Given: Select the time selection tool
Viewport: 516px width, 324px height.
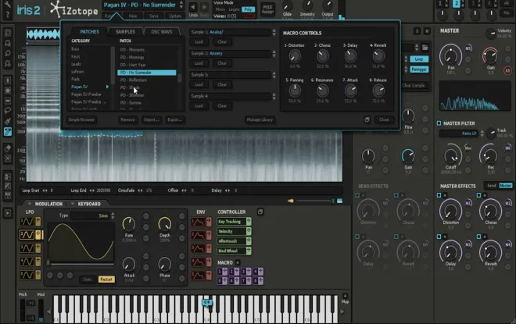Looking at the screenshot, I should [x=8, y=80].
